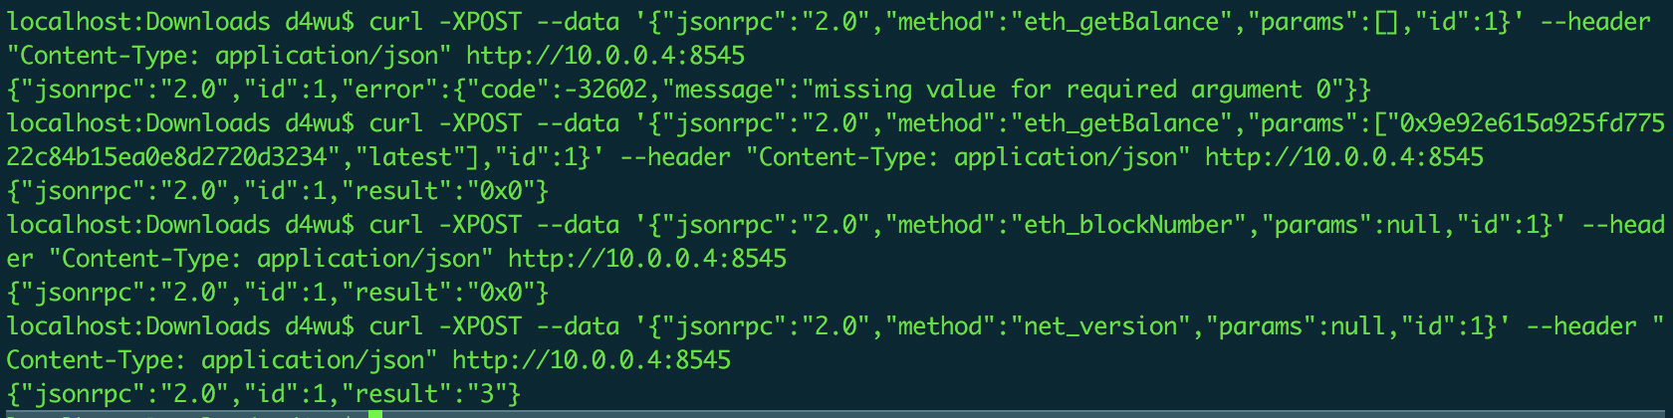Click the first 'localhost:Downloads d4wu$' prompt

pyautogui.click(x=180, y=22)
